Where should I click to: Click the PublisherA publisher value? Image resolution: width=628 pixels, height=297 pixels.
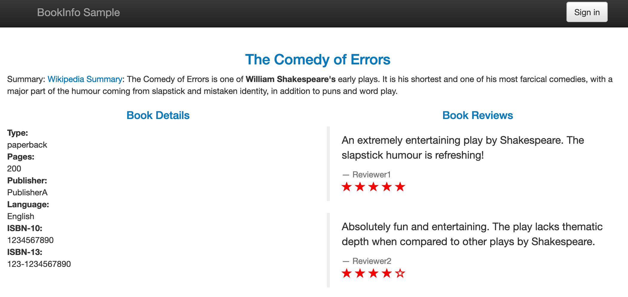pos(27,193)
